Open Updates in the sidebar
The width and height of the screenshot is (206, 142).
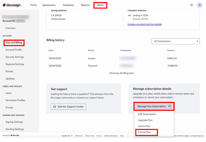coord(10,79)
